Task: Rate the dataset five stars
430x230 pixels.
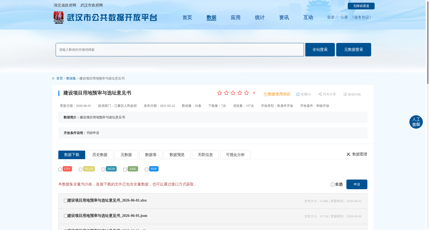Action: [x=246, y=93]
